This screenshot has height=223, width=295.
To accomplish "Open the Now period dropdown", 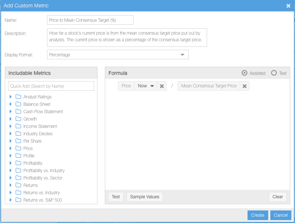I will [146, 86].
